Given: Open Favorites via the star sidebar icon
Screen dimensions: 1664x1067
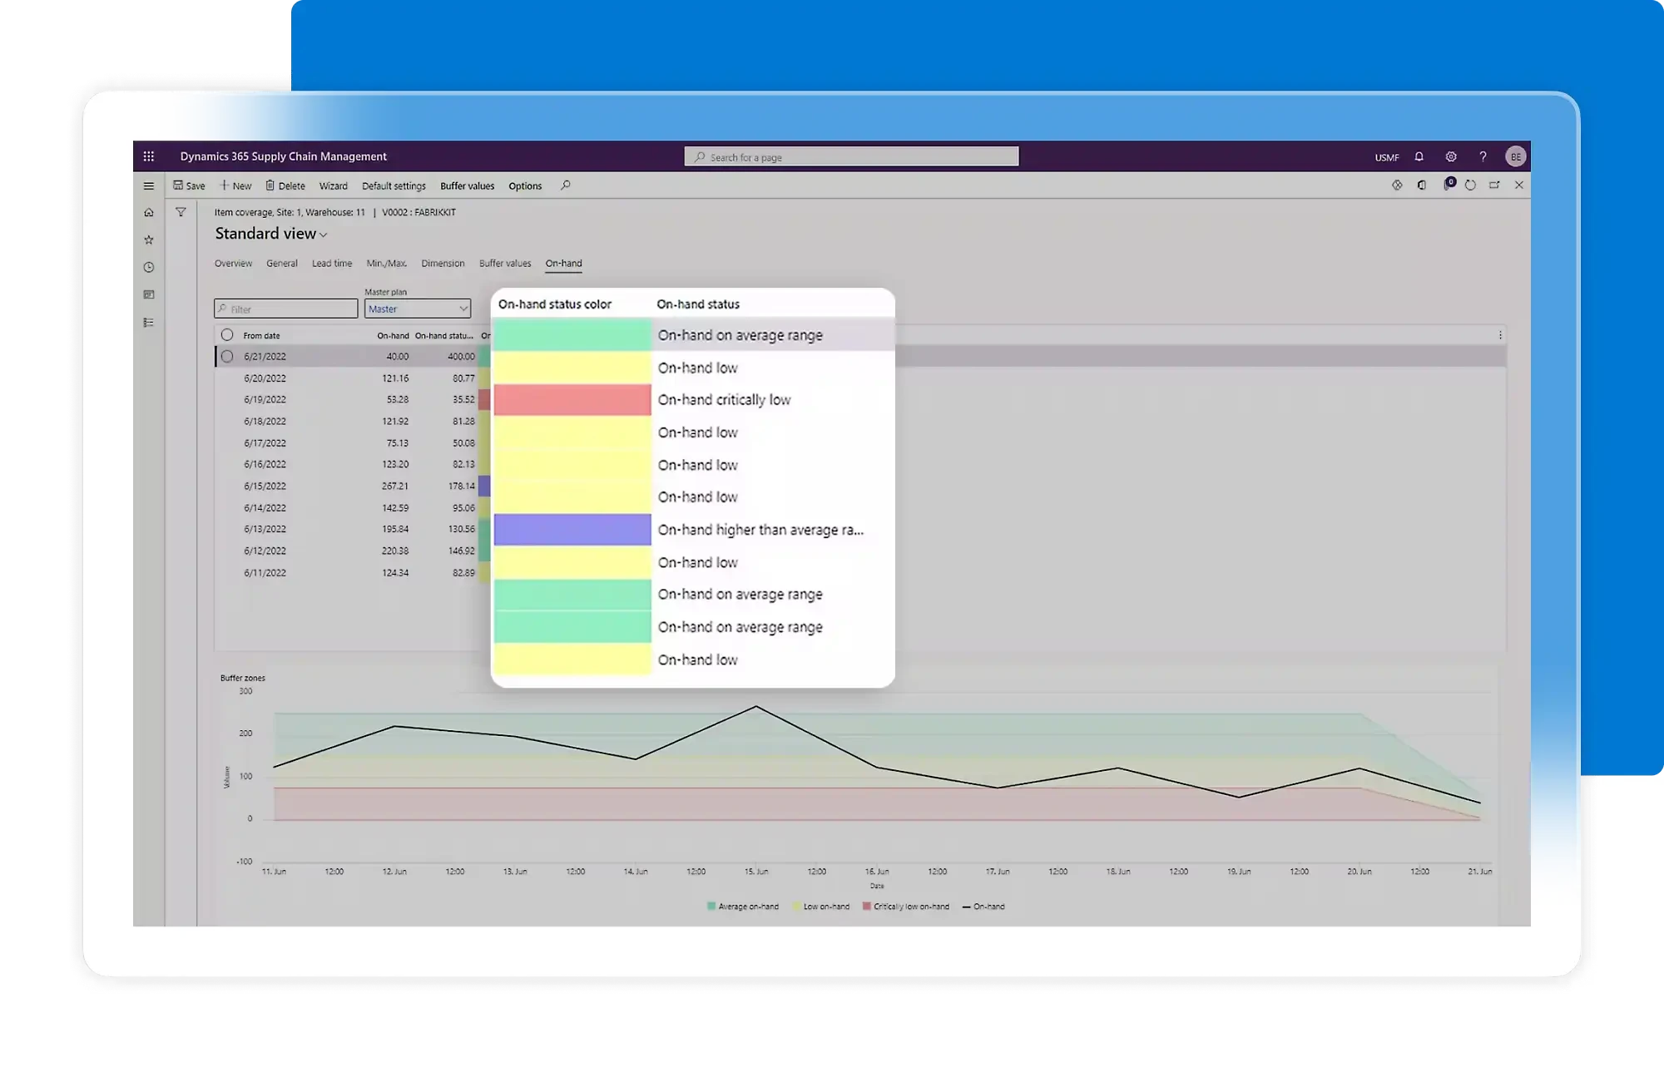Looking at the screenshot, I should click(x=148, y=239).
